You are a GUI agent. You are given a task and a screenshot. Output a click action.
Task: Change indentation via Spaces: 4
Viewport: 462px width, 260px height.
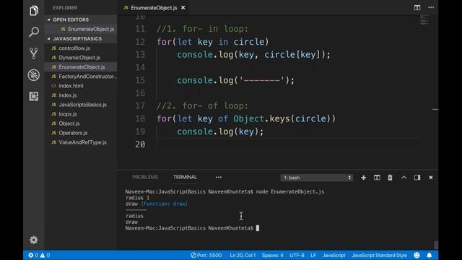273,255
